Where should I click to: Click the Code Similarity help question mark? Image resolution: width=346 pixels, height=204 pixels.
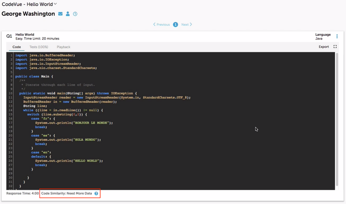96,194
